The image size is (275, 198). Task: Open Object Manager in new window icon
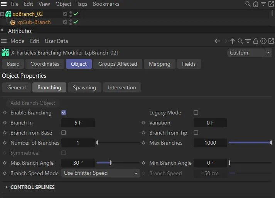(271, 4)
